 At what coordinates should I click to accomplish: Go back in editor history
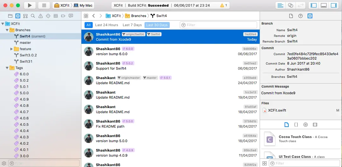[94, 16]
